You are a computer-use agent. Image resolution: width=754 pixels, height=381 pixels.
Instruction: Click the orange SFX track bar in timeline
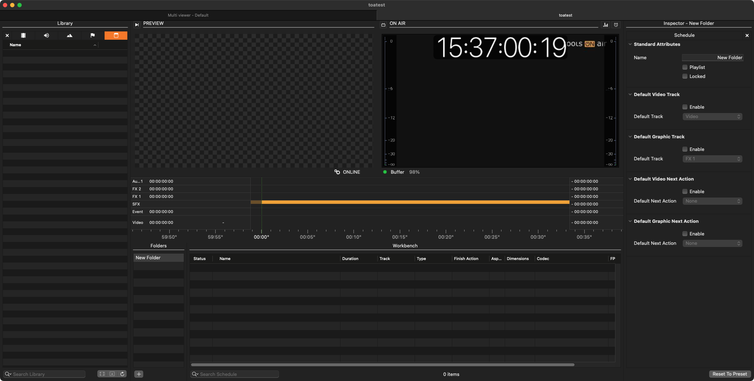point(415,202)
